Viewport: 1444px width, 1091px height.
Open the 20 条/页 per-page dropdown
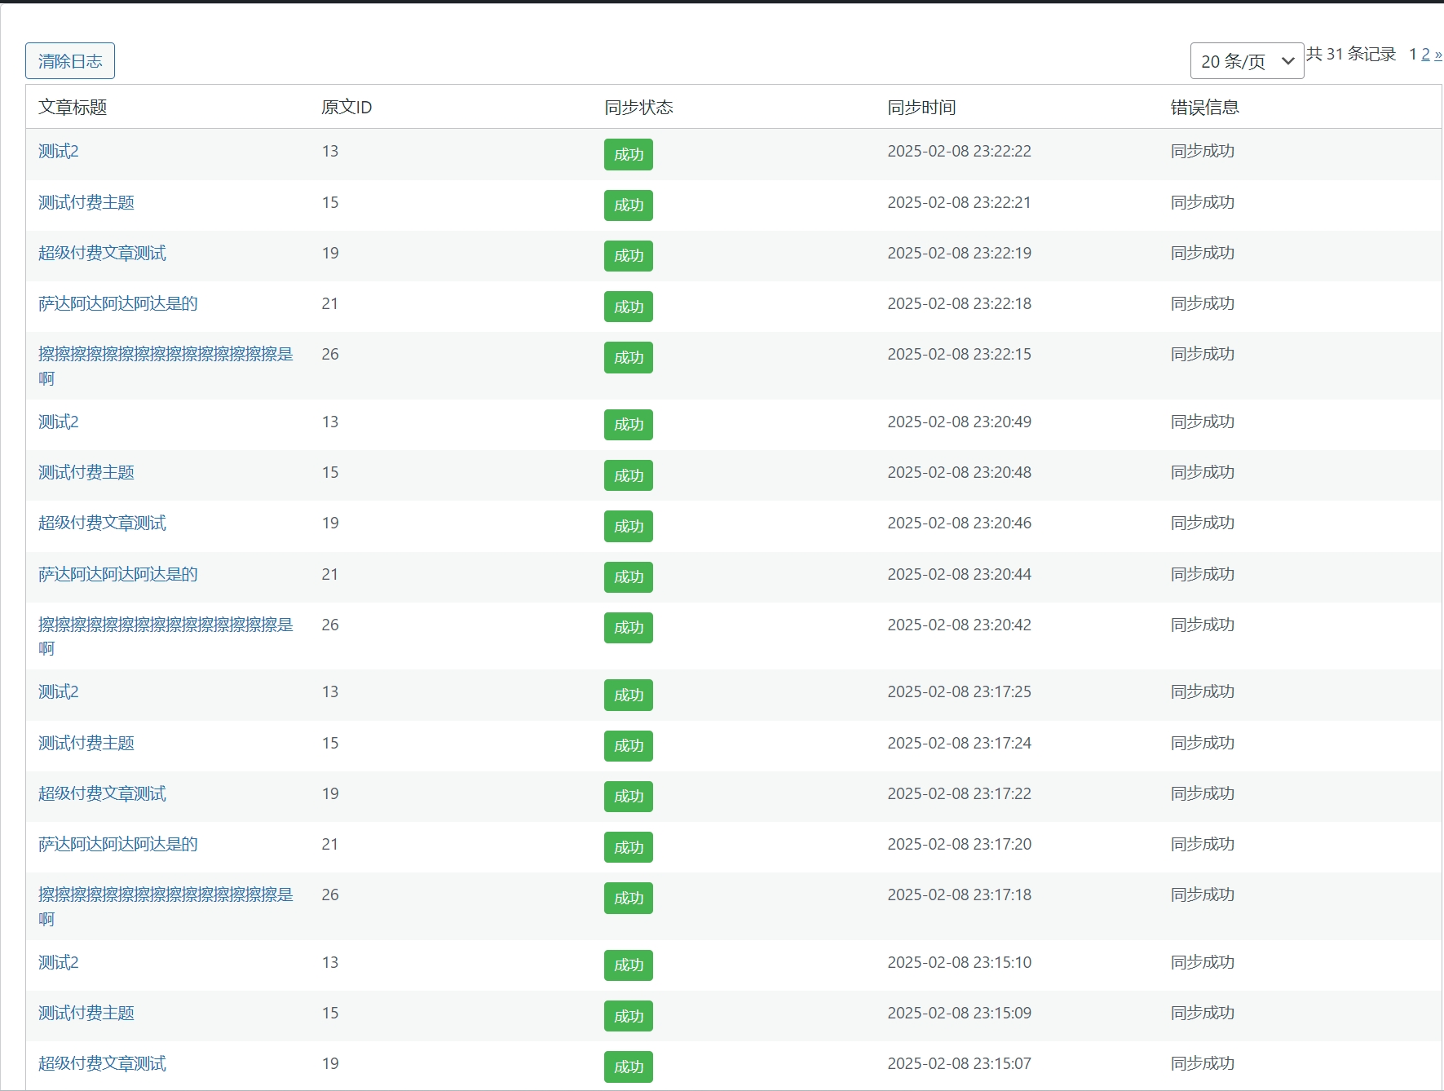(x=1246, y=61)
